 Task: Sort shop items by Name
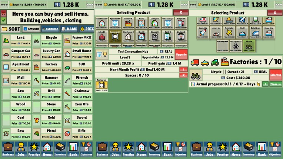[x=69, y=29]
